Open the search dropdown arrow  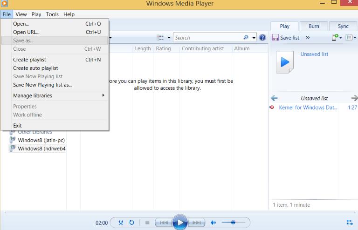(254, 38)
